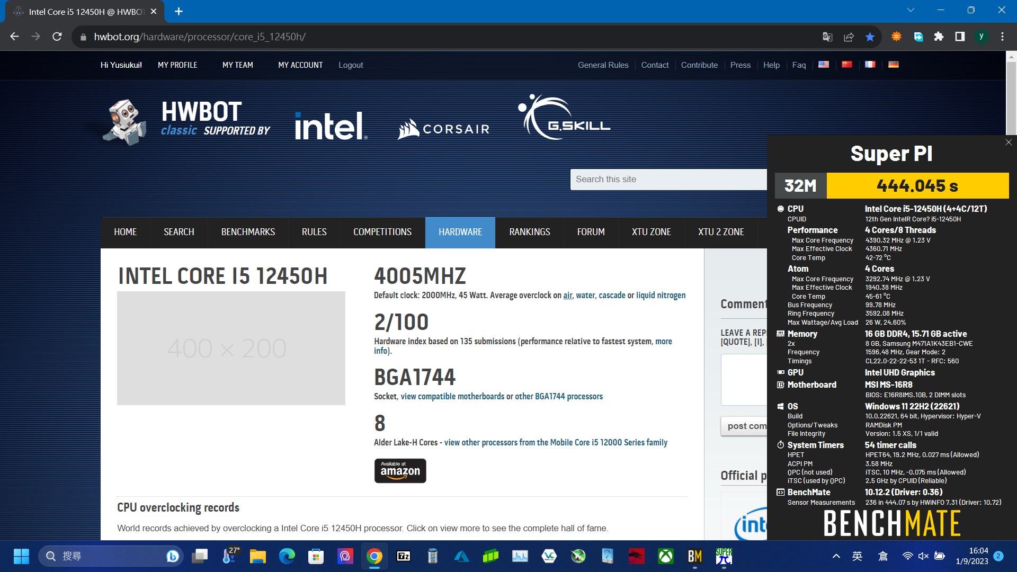This screenshot has width=1017, height=572.
Task: Click the translate page icon
Action: pyautogui.click(x=827, y=37)
